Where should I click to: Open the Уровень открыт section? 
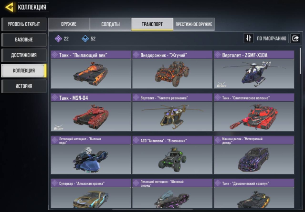[24, 24]
